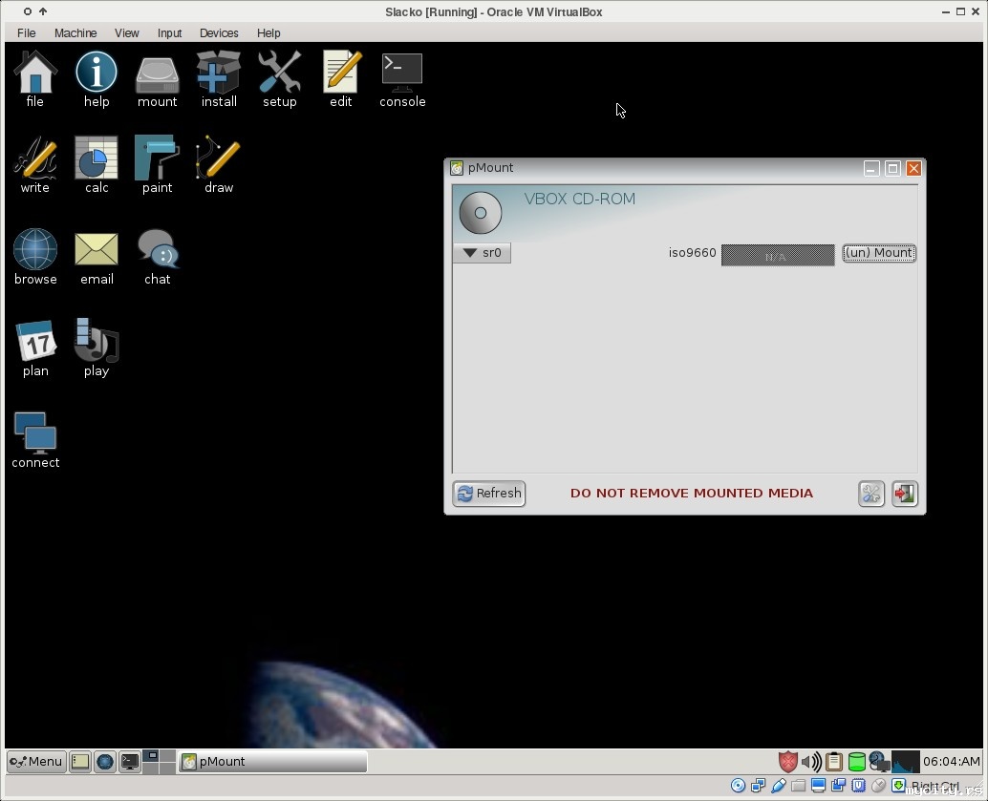The height and width of the screenshot is (801, 988).
Task: Launch the paint desktop icon
Action: click(157, 164)
